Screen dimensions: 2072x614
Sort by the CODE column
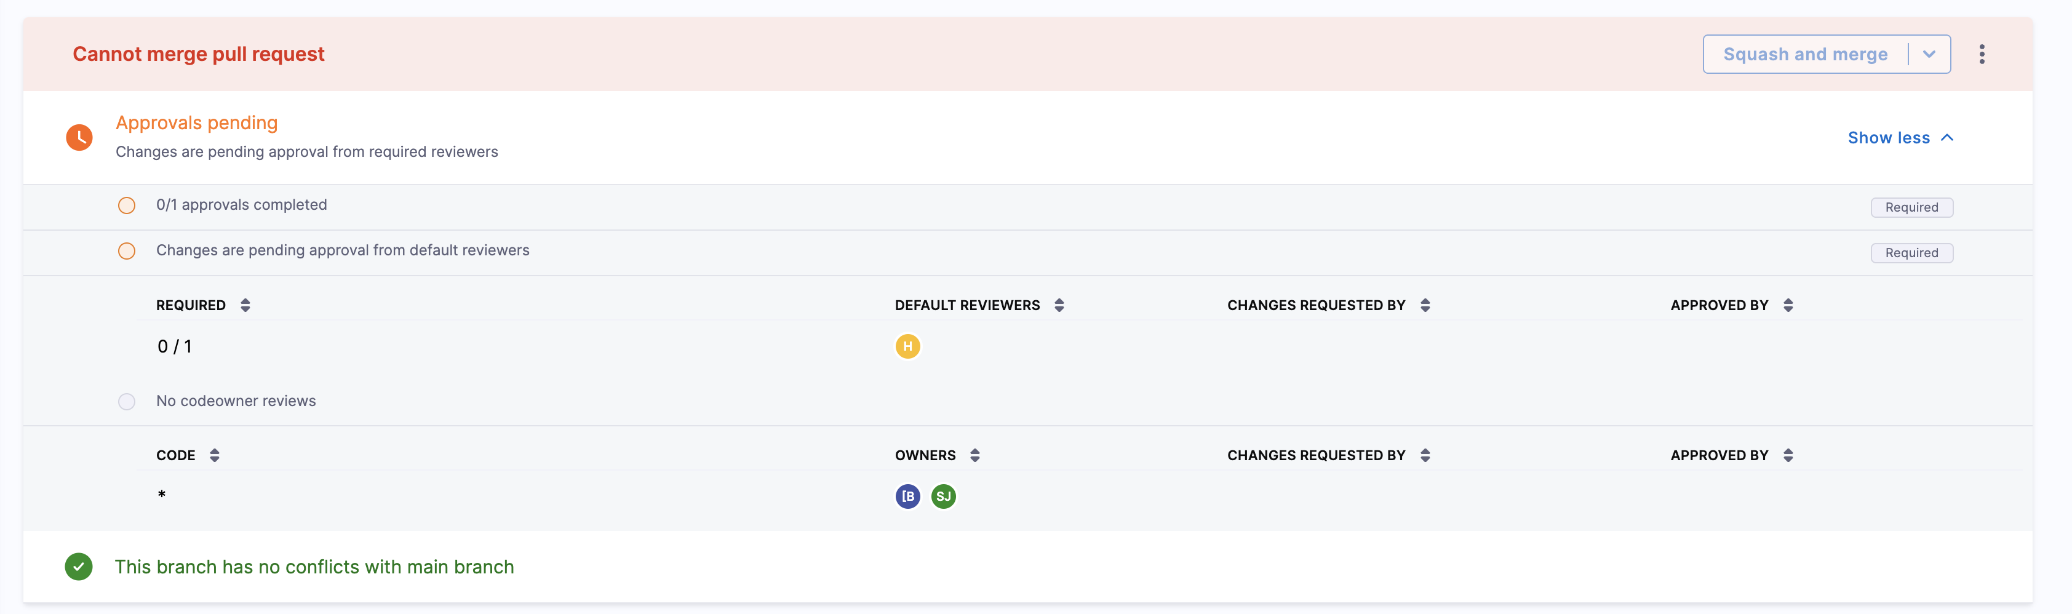(214, 455)
